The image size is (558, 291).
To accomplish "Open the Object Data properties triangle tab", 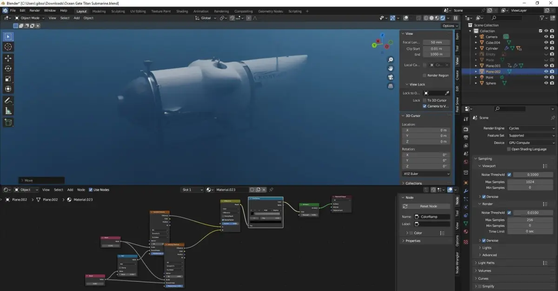I will point(466,223).
